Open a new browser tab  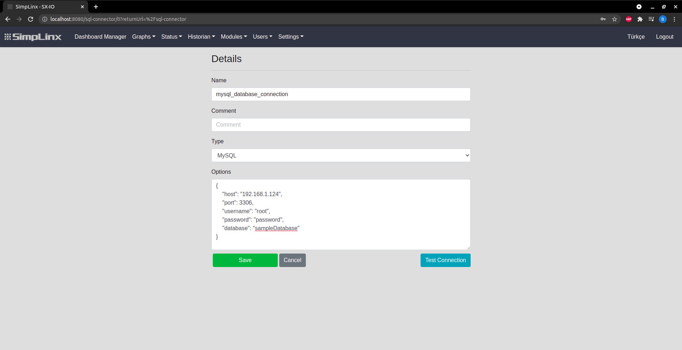pyautogui.click(x=96, y=7)
